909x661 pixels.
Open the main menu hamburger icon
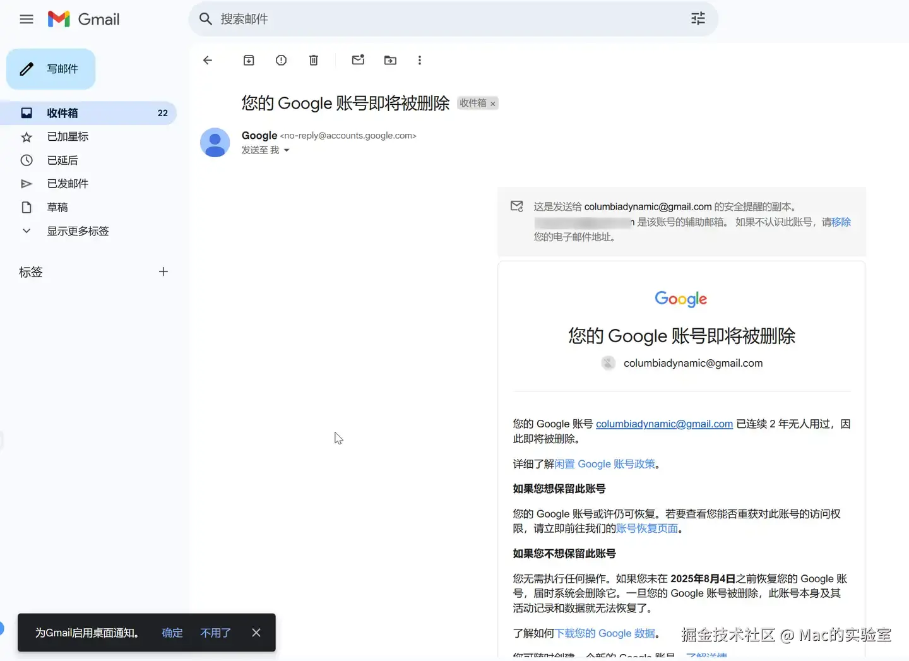click(x=27, y=19)
